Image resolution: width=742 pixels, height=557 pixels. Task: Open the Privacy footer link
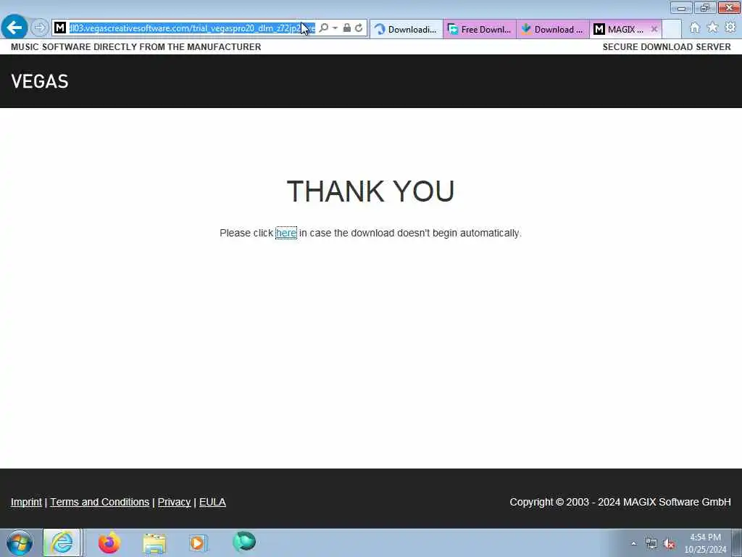174,502
